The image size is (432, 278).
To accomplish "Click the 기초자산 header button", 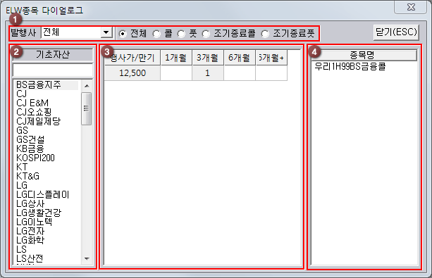I will (x=53, y=54).
